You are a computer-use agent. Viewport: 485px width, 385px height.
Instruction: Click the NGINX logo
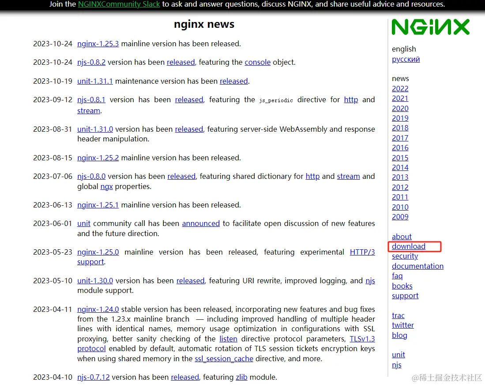coord(431,27)
